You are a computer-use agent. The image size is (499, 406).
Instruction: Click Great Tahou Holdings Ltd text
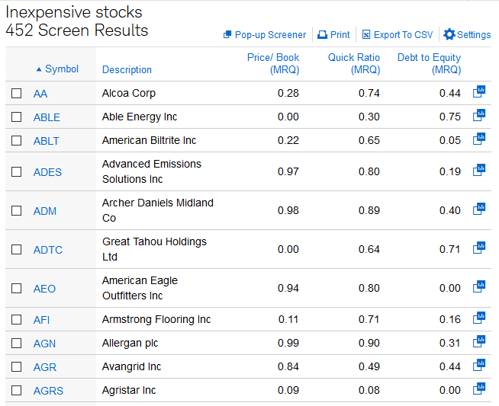pos(154,249)
